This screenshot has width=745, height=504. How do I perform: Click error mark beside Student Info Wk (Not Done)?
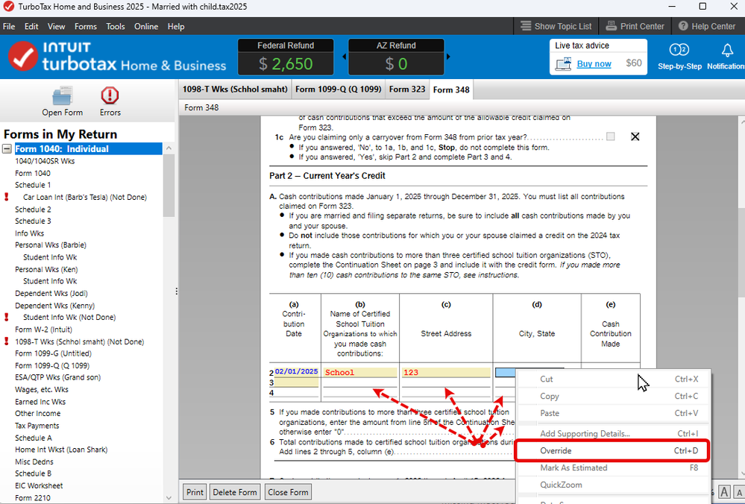pos(7,317)
